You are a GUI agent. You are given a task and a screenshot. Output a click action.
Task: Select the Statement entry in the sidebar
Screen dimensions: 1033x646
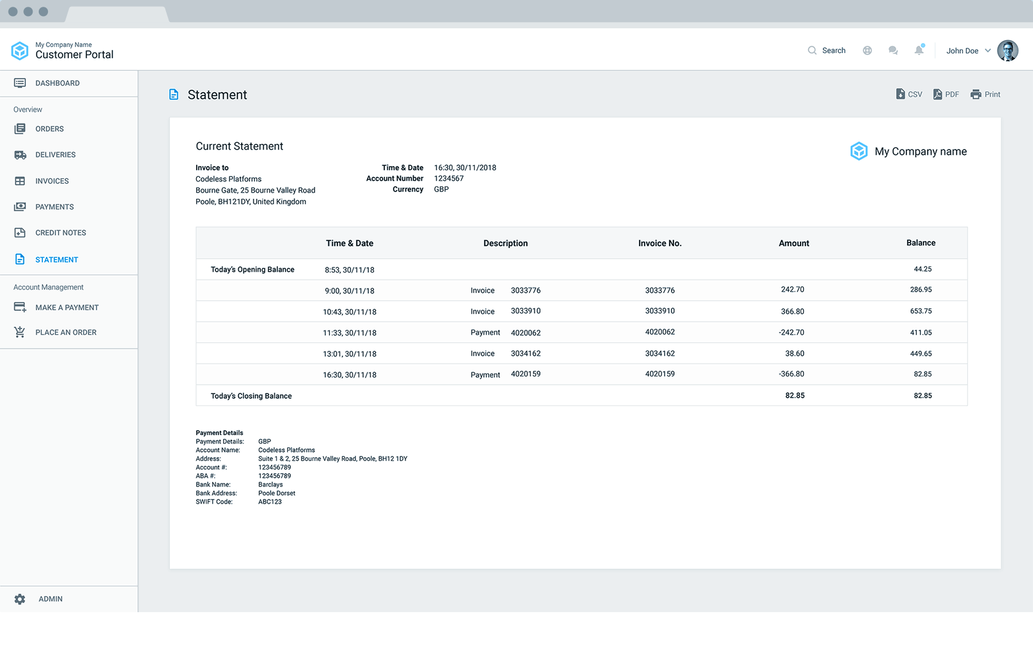[57, 259]
